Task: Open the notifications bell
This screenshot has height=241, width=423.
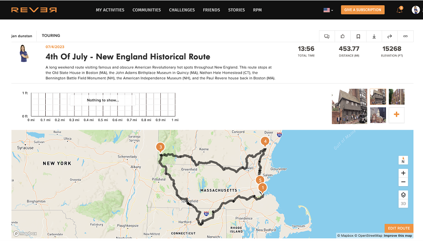Action: [400, 10]
